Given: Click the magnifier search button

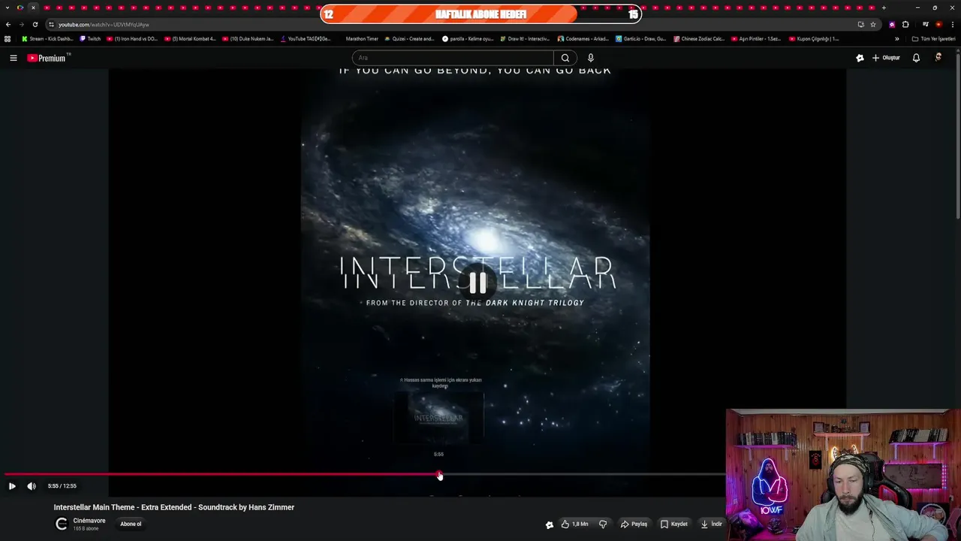Looking at the screenshot, I should point(565,58).
